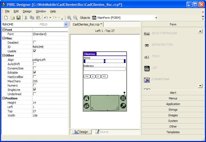Enable the Underlined property checkbox
The width and height of the screenshot is (206, 142).
tap(35, 94)
